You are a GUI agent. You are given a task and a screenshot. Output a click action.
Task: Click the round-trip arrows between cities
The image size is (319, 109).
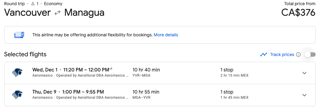point(57,12)
